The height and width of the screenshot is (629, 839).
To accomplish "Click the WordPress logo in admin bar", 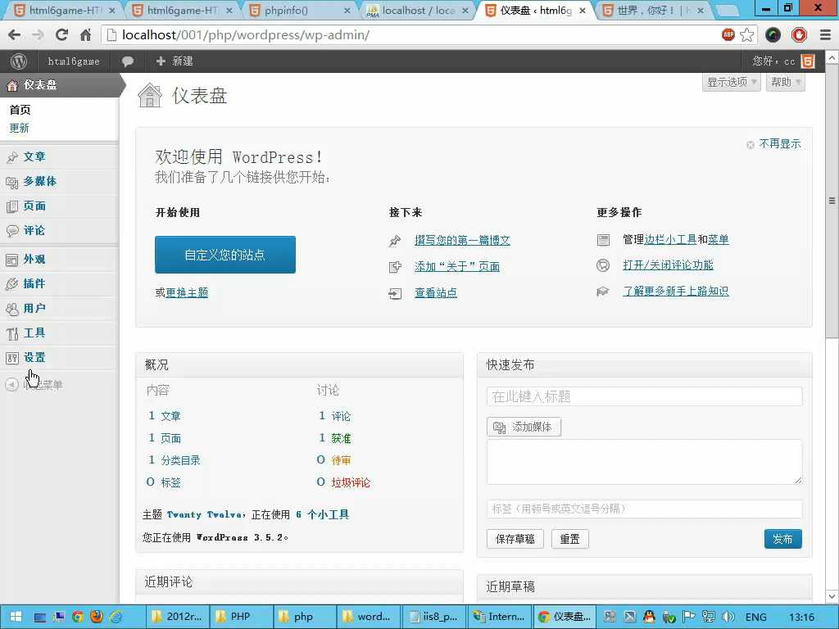I will coord(19,61).
